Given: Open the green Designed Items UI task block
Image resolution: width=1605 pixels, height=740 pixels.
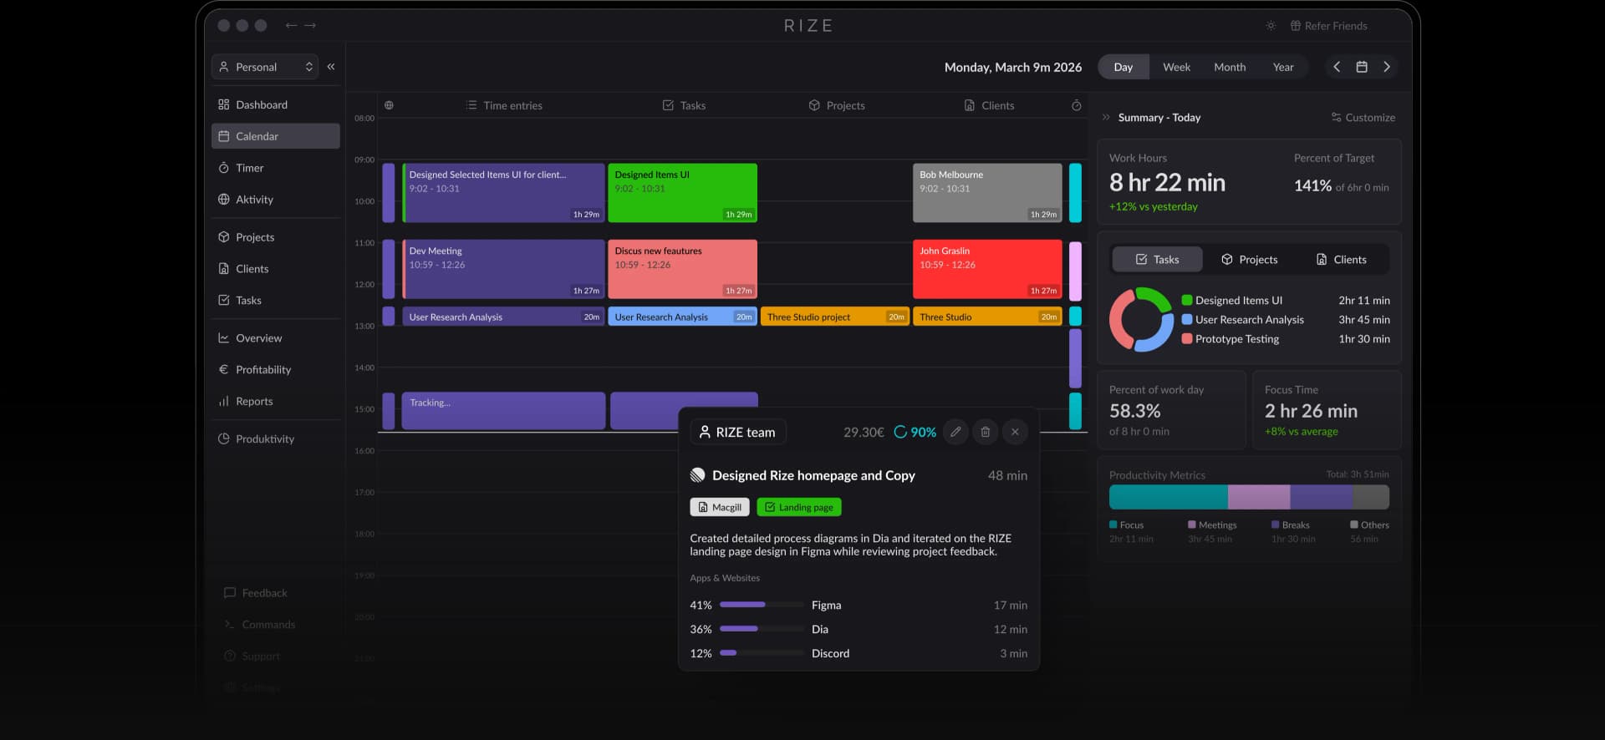Looking at the screenshot, I should [x=683, y=193].
